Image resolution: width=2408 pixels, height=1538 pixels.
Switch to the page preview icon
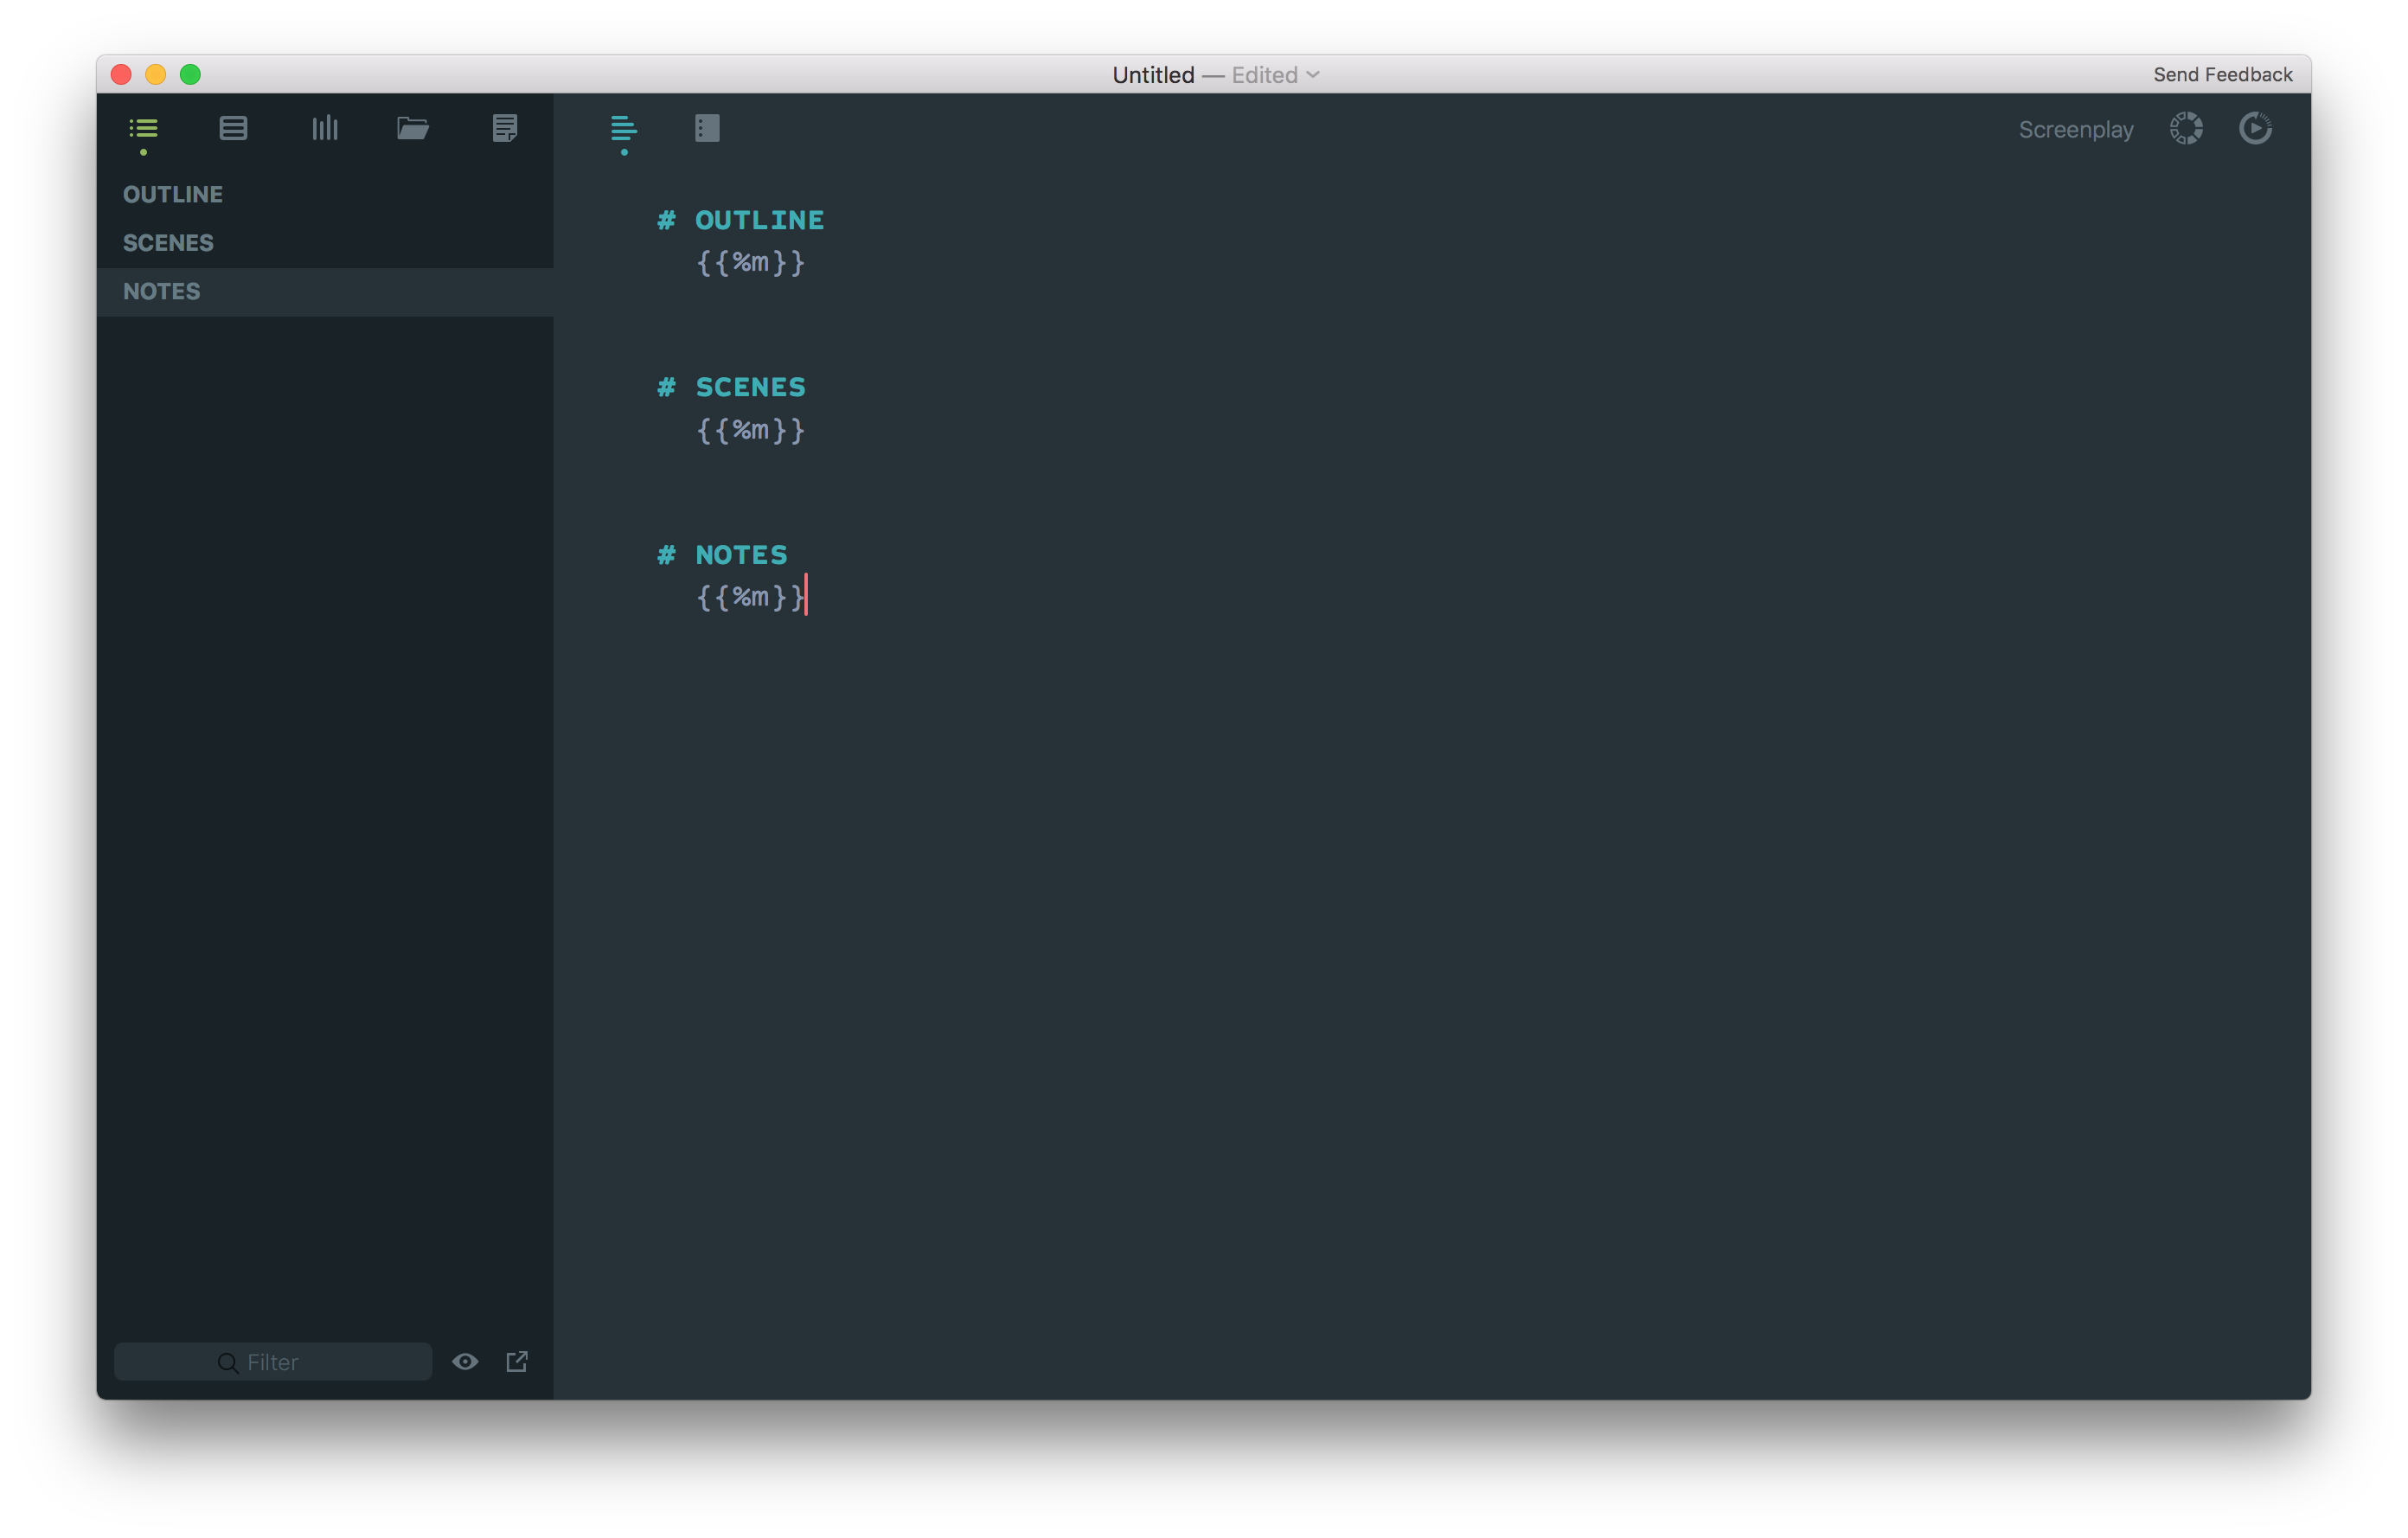tap(707, 128)
